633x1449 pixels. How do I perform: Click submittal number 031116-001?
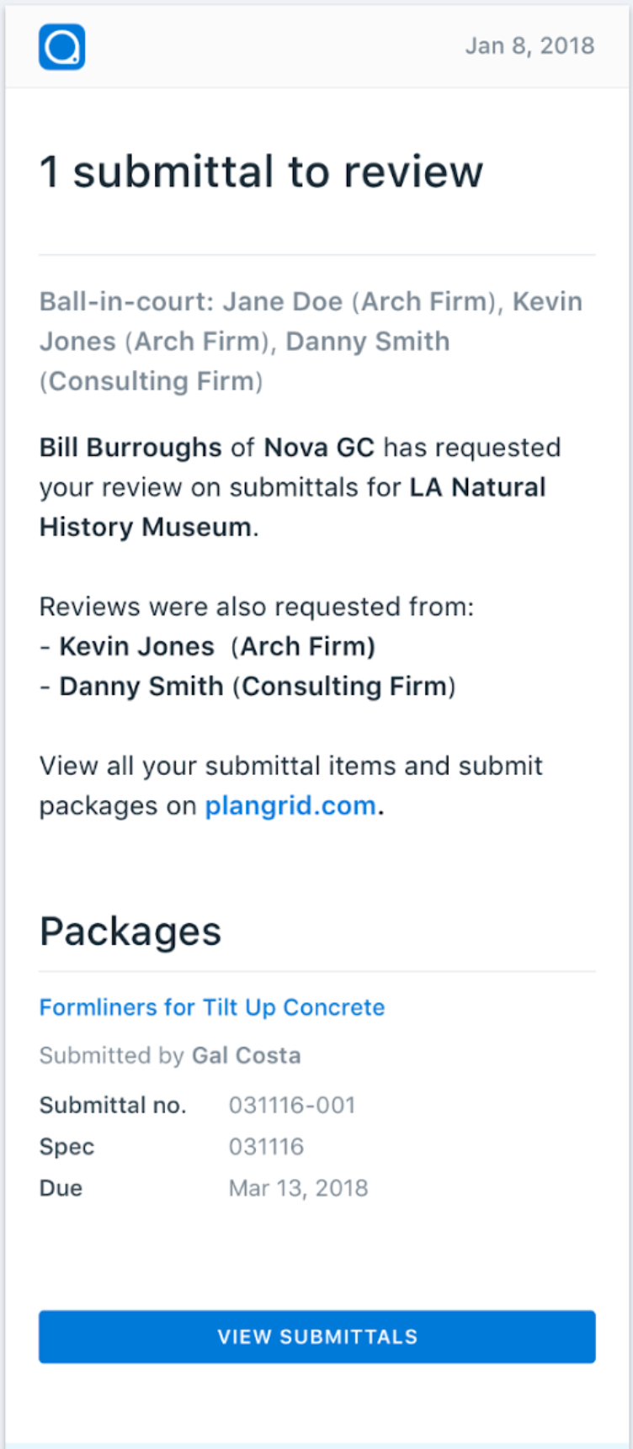point(292,1105)
